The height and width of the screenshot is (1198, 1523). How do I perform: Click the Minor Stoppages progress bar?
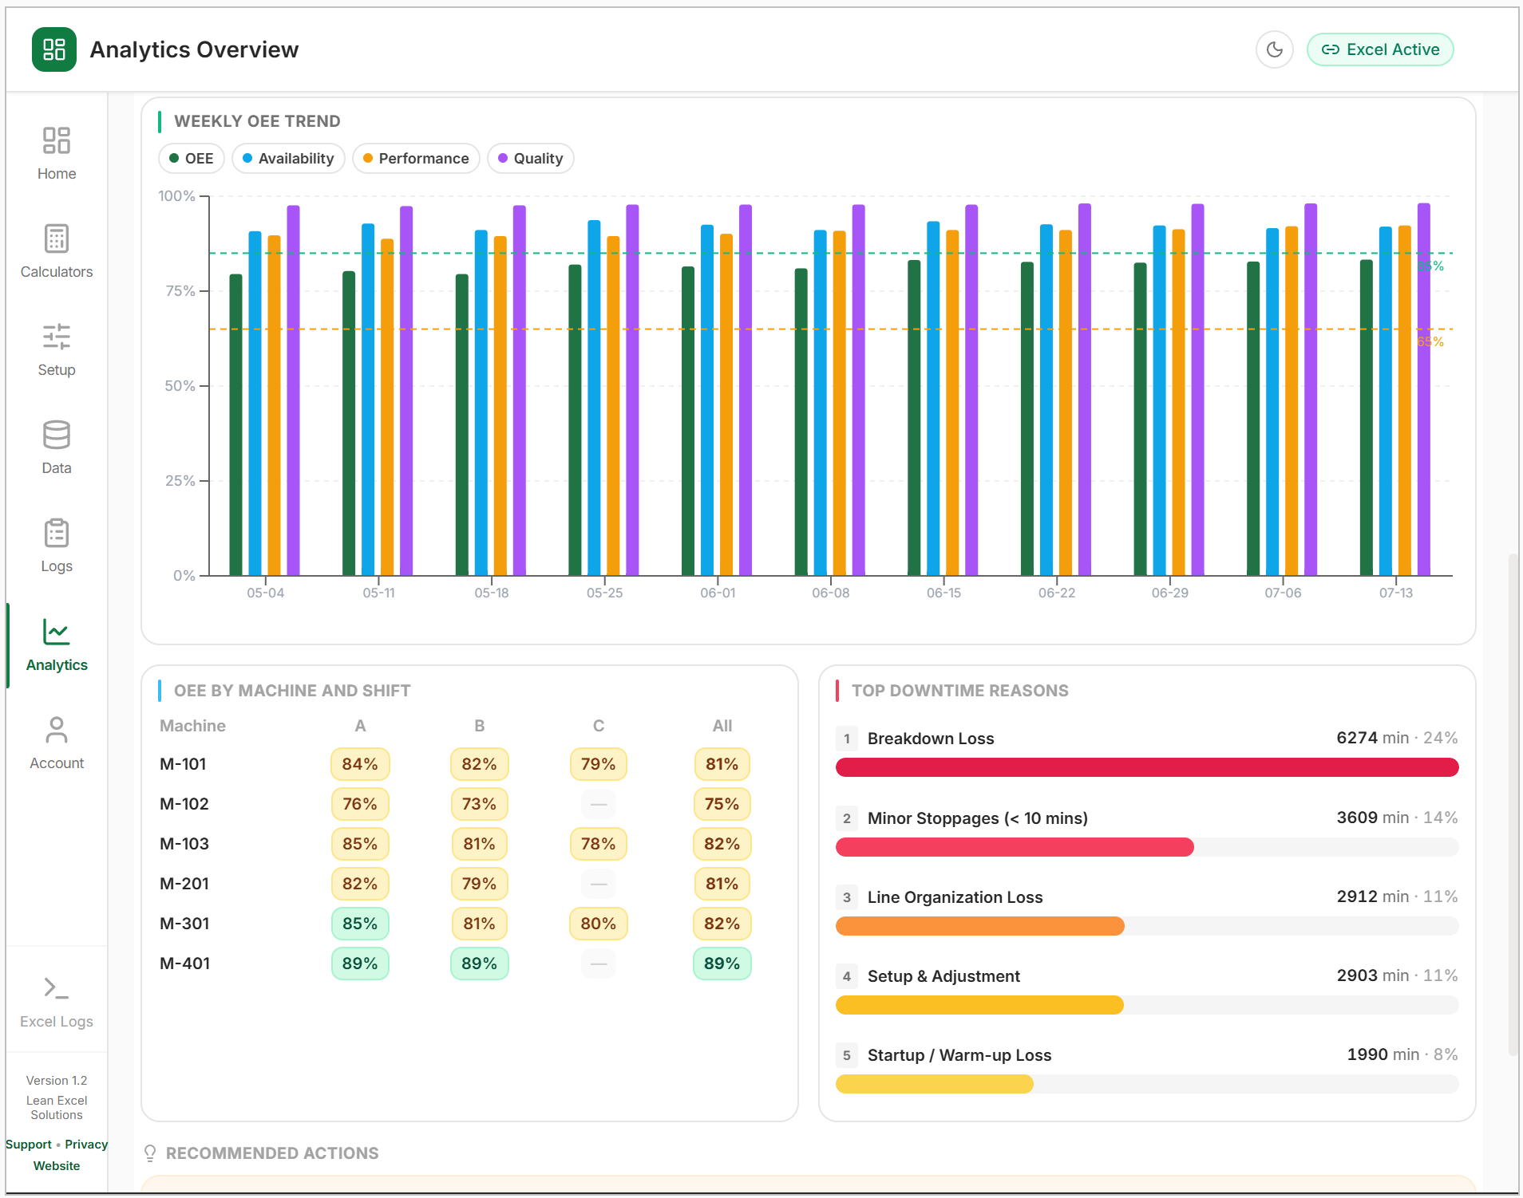click(x=1147, y=847)
